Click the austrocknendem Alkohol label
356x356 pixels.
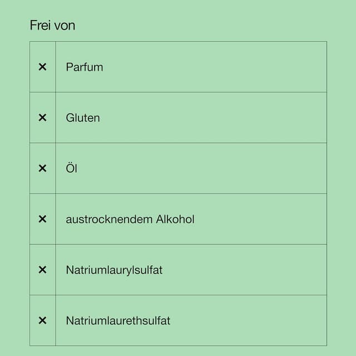pos(130,219)
